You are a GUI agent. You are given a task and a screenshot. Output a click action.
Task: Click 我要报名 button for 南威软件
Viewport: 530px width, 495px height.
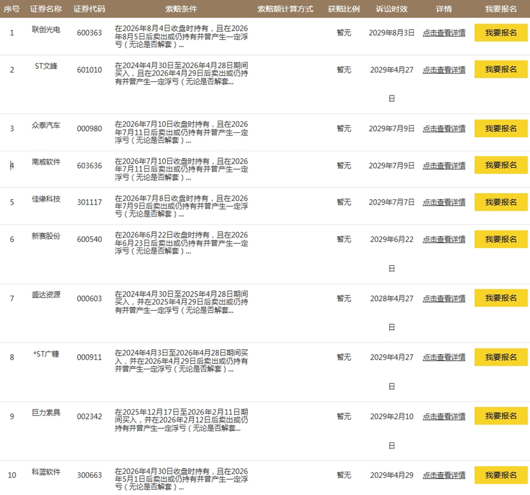click(x=501, y=165)
